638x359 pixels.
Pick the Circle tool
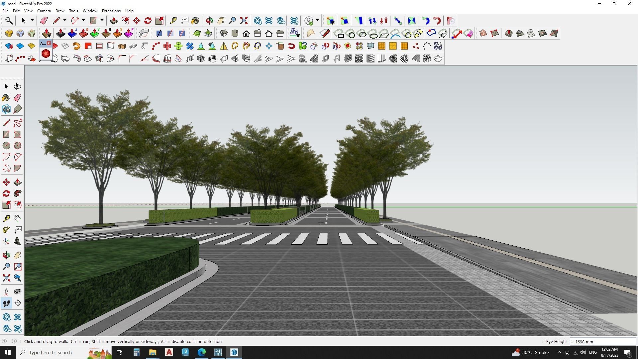[x=6, y=146]
